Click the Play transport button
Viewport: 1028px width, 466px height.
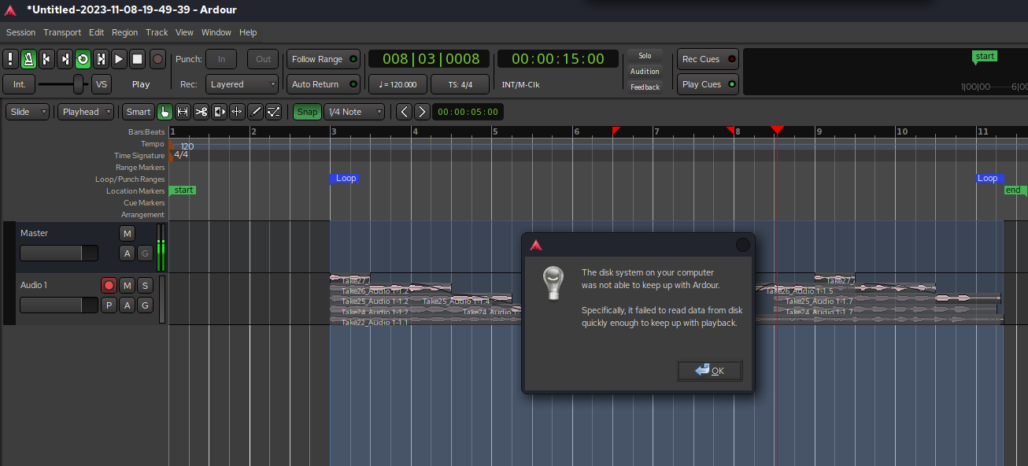[x=119, y=59]
